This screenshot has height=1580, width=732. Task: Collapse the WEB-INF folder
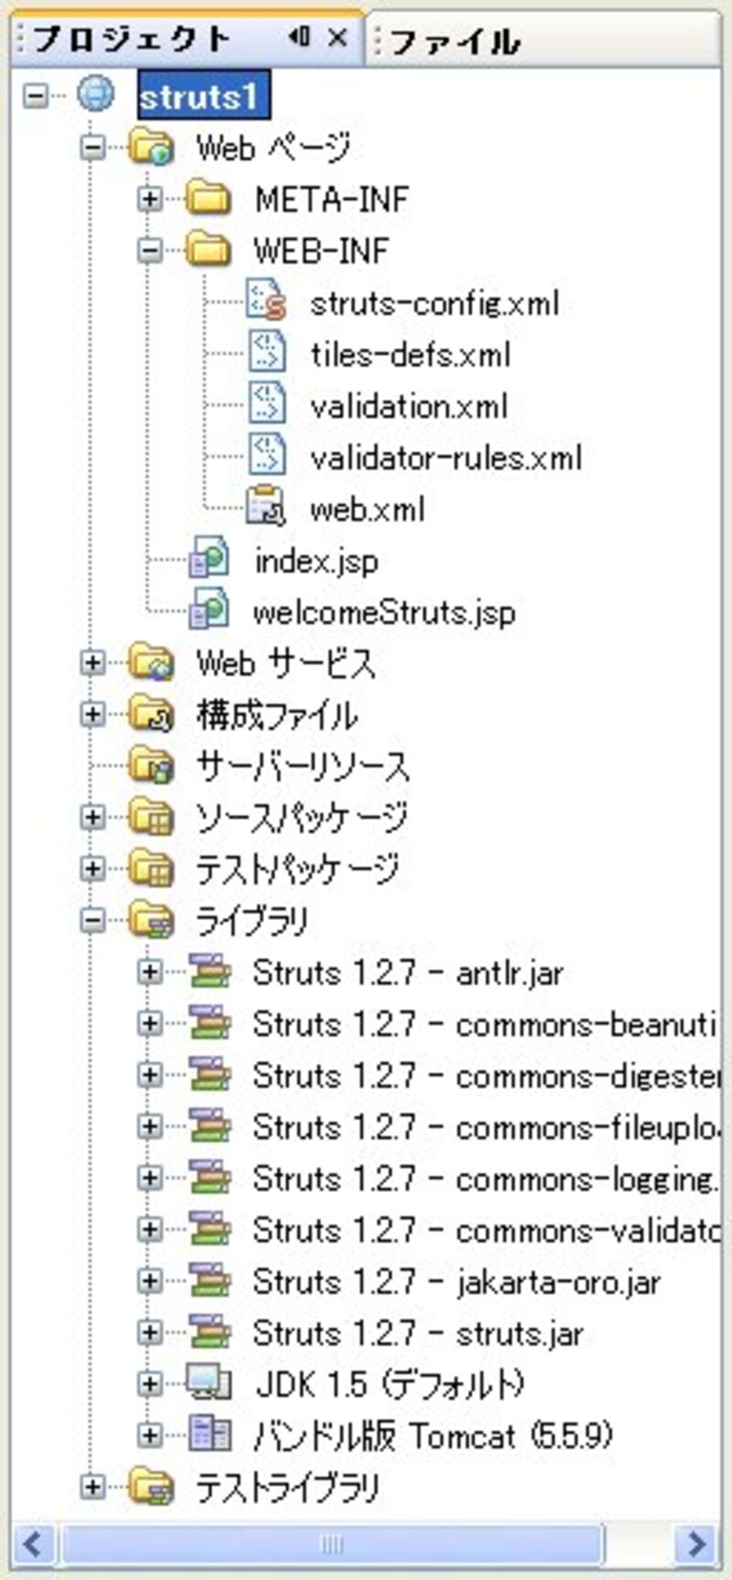[x=149, y=250]
